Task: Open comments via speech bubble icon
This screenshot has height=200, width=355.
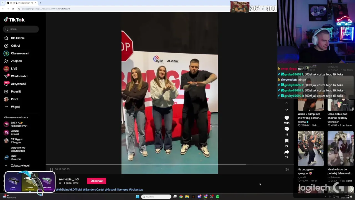Action: 287,129
